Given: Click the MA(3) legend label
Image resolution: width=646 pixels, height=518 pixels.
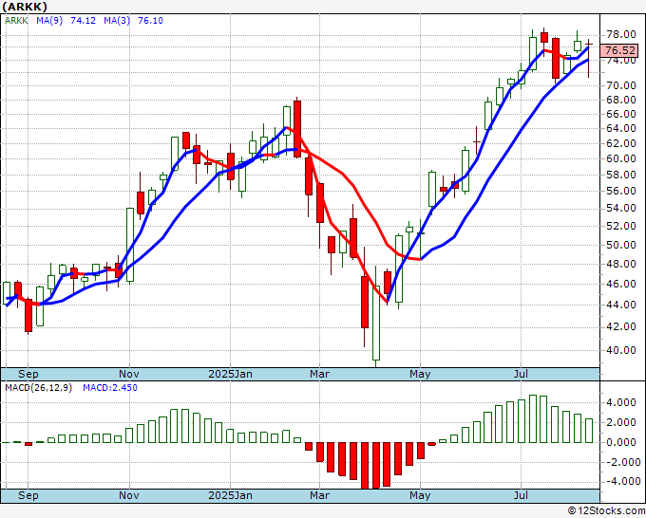Looking at the screenshot, I should 117,20.
